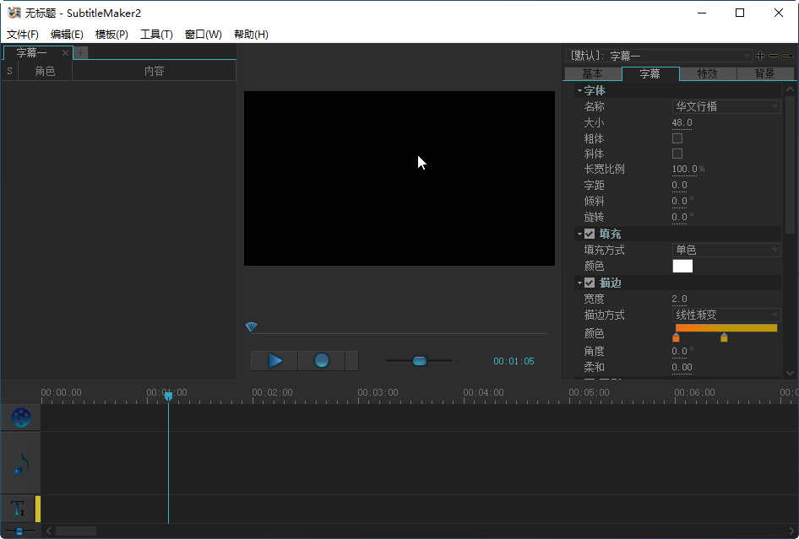Remove template with the minus icon
Viewport: 799px width, 539px height.
point(774,56)
